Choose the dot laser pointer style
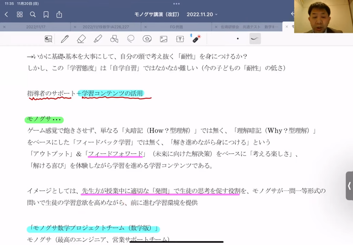 (238, 39)
